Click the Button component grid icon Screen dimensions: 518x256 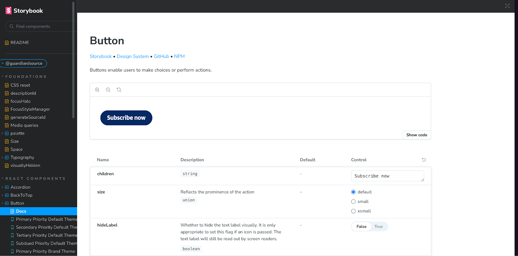(x=7, y=204)
